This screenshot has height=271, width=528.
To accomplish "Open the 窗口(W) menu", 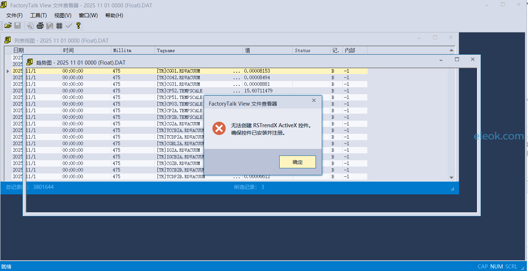I will pos(88,15).
